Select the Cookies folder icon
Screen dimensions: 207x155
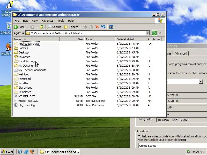pos(16,48)
